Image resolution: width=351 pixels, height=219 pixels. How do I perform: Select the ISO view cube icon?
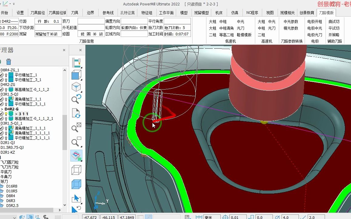[76, 87]
